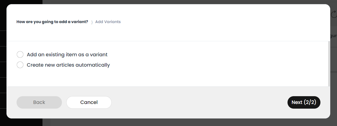The width and height of the screenshot is (337, 126).
Task: Proceed with the Next (2/2) button
Action: tap(304, 102)
